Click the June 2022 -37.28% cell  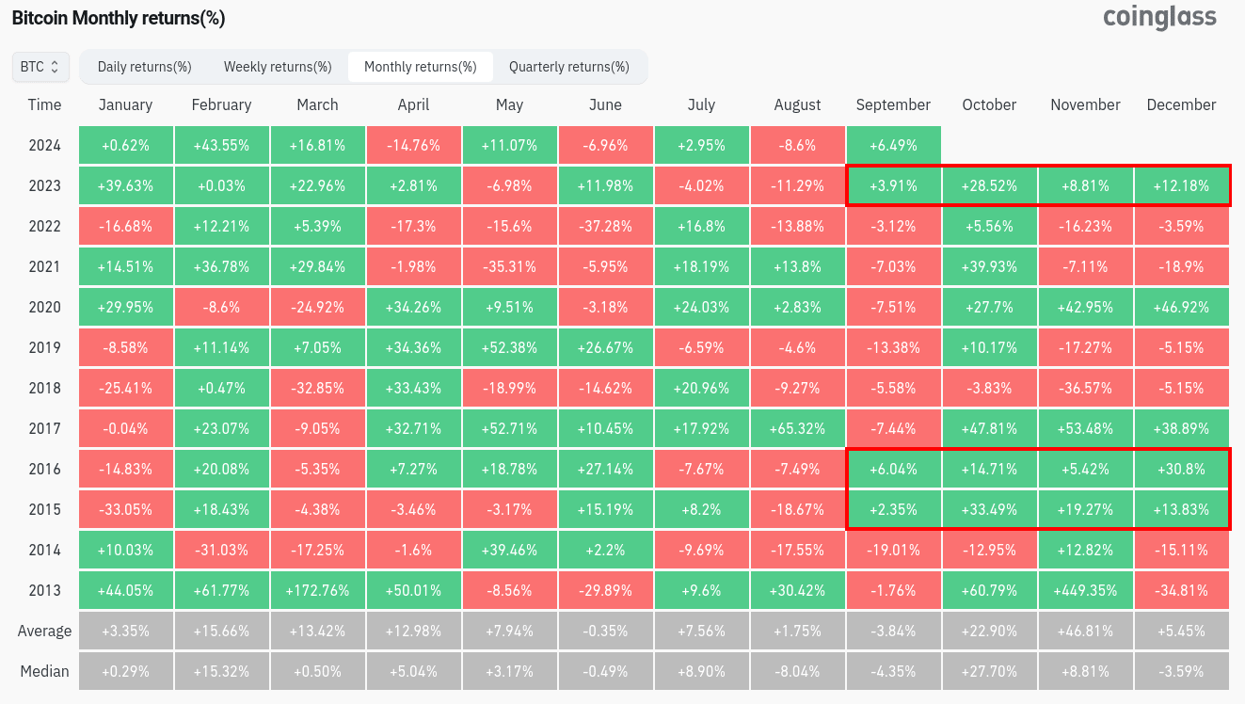605,226
